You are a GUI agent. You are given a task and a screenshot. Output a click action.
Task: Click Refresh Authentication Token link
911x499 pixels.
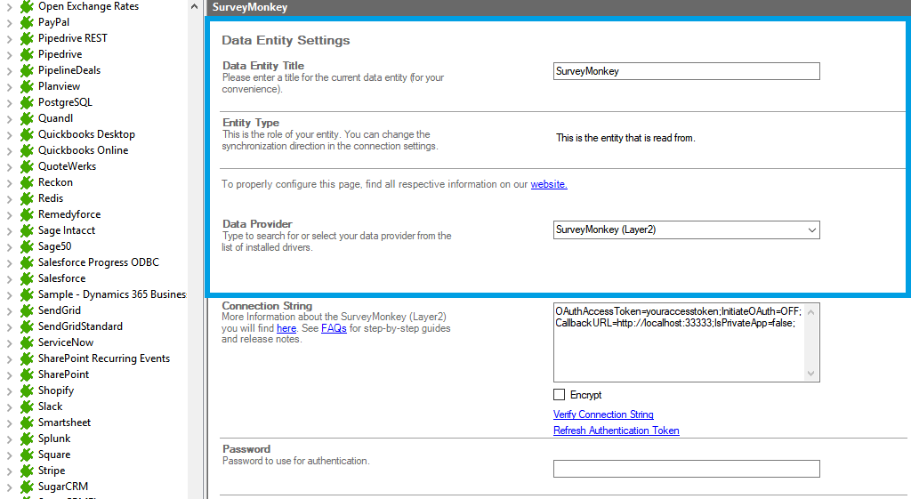[616, 431]
